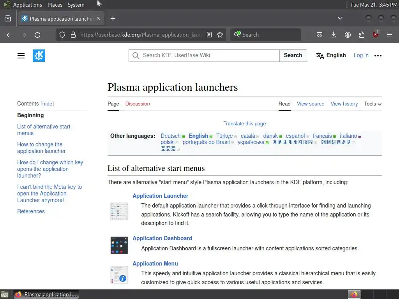This screenshot has height=299, width=399.
Task: Go to List of alternative start menus section
Action: pos(44,130)
